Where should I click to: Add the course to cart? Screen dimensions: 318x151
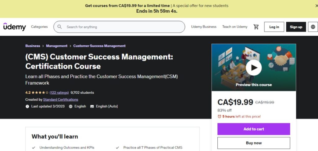point(254,129)
